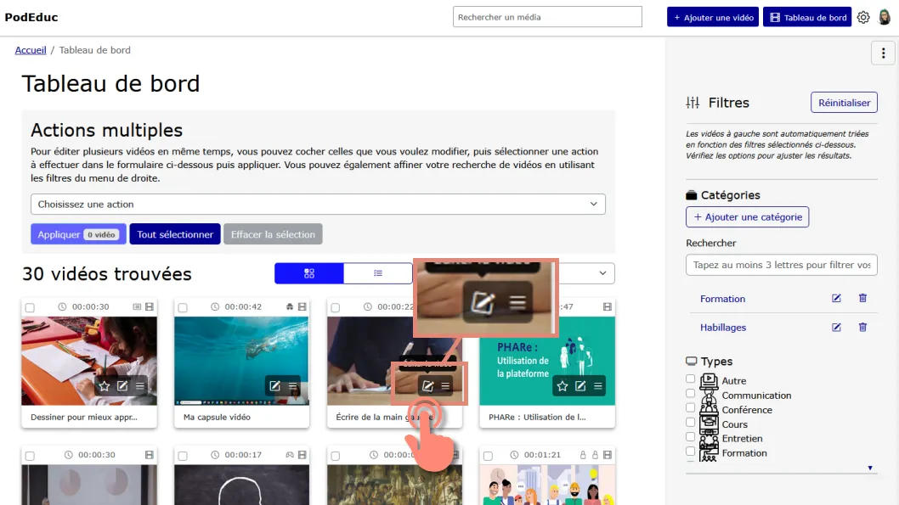Delete the Formation category
This screenshot has height=505, width=899.
pyautogui.click(x=862, y=298)
